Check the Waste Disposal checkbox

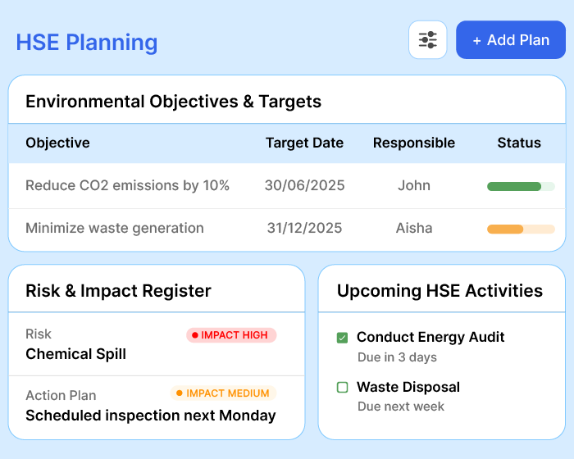[x=343, y=388]
